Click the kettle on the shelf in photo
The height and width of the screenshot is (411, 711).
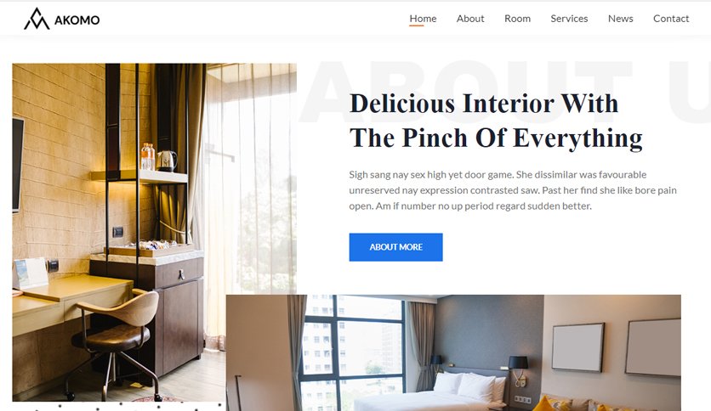click(x=167, y=161)
